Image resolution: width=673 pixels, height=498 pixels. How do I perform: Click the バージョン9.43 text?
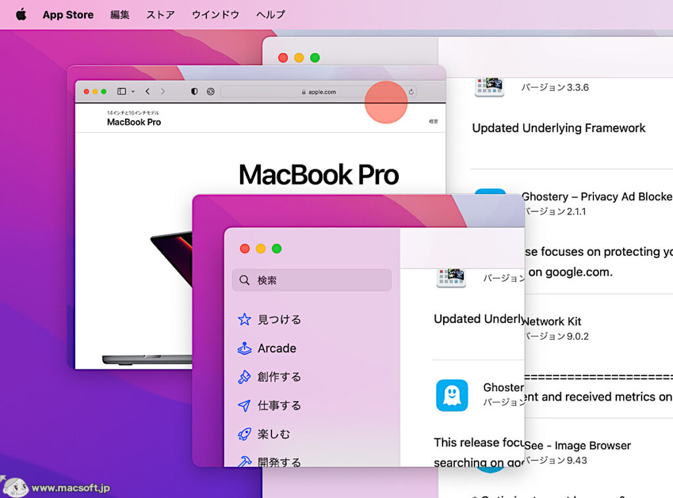coord(556,461)
